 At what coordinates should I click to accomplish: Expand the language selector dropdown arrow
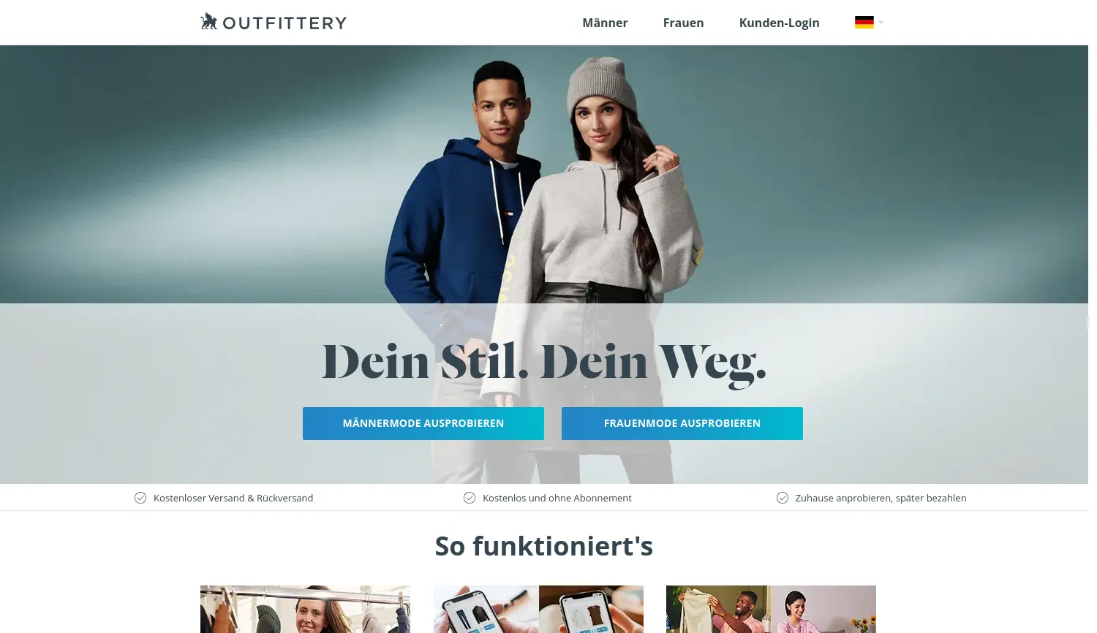tap(881, 23)
